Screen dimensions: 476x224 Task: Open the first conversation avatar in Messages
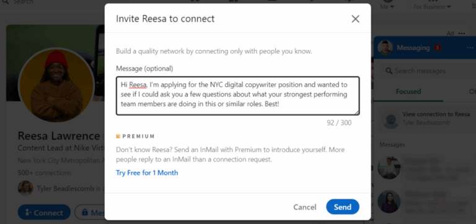click(389, 168)
